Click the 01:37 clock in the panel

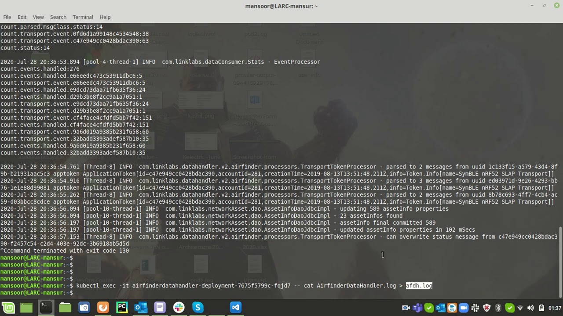pyautogui.click(x=555, y=308)
